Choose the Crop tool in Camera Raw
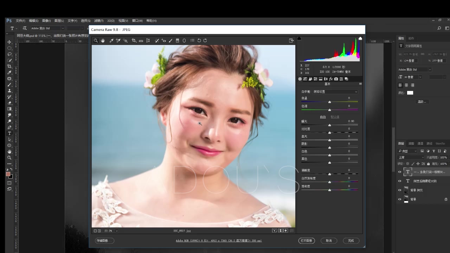Image resolution: width=450 pixels, height=253 pixels. point(134,41)
